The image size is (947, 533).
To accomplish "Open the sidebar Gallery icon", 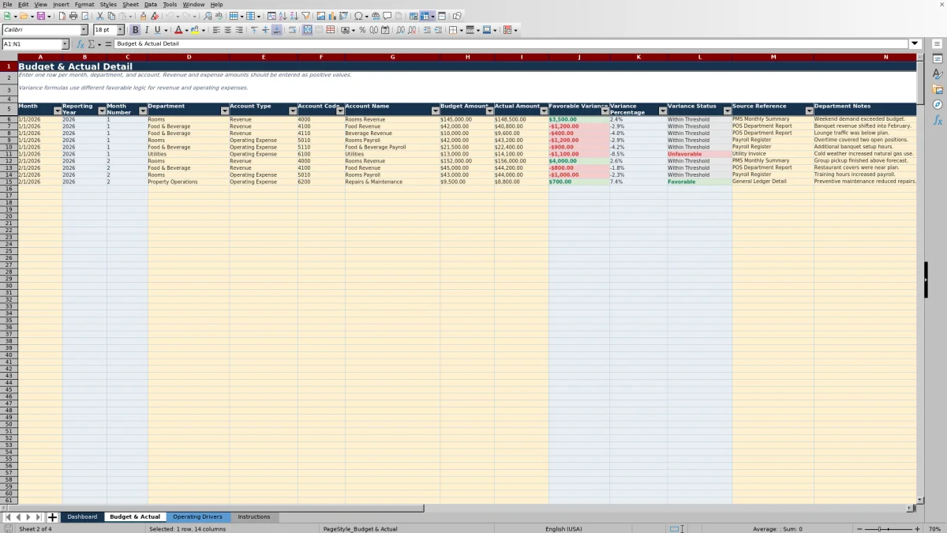I will click(x=938, y=89).
